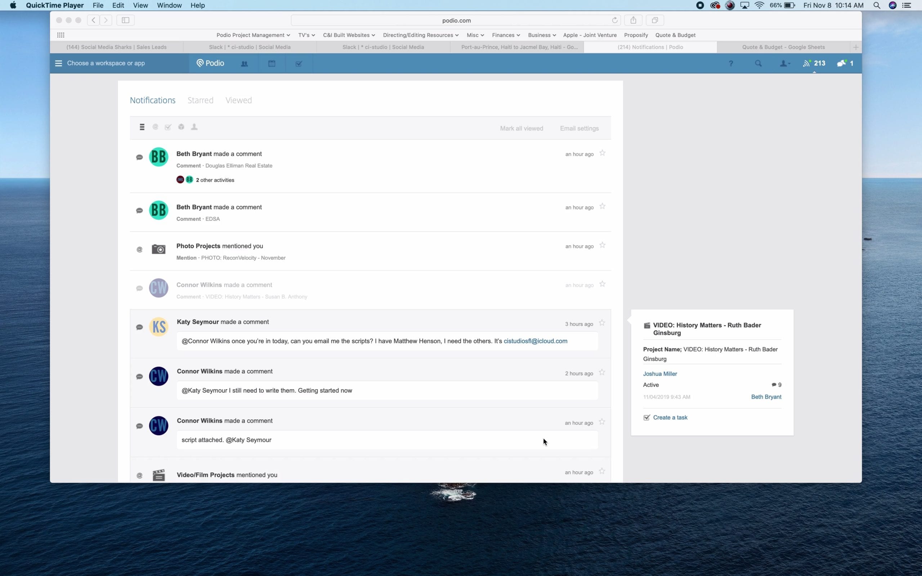Open the Podio tasks checkmark icon
Image resolution: width=922 pixels, height=576 pixels.
coord(299,64)
